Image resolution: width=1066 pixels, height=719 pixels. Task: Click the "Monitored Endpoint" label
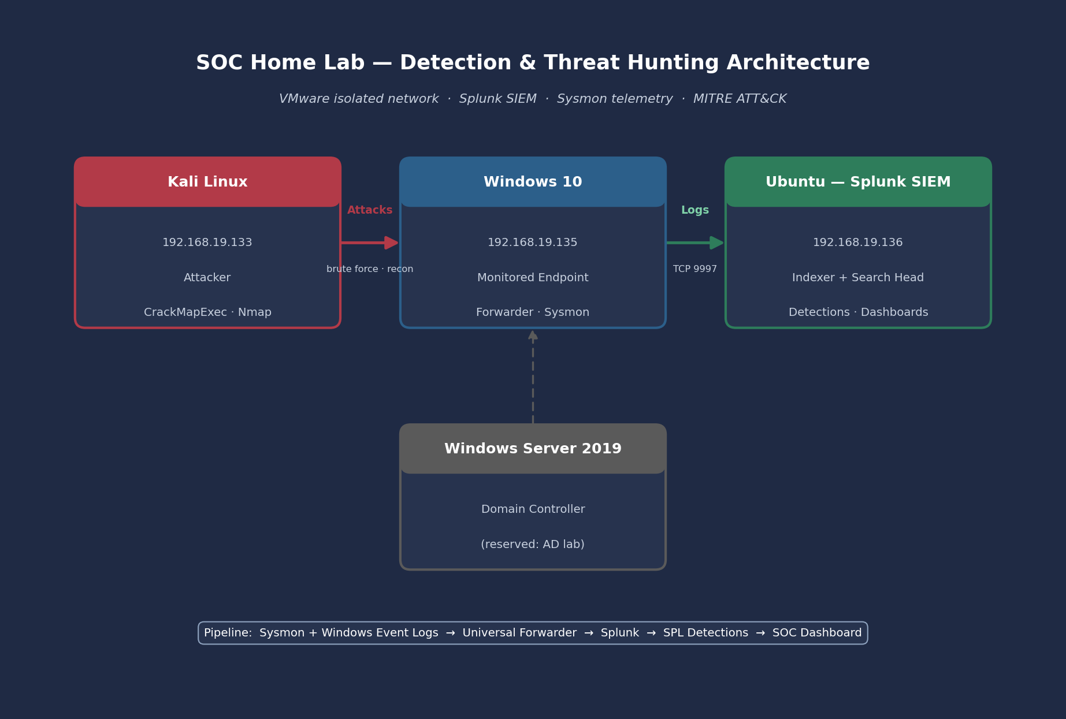point(533,278)
